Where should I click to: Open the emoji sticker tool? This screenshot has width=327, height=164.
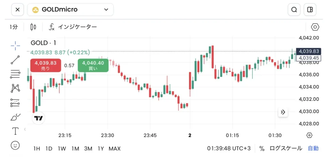click(x=15, y=145)
